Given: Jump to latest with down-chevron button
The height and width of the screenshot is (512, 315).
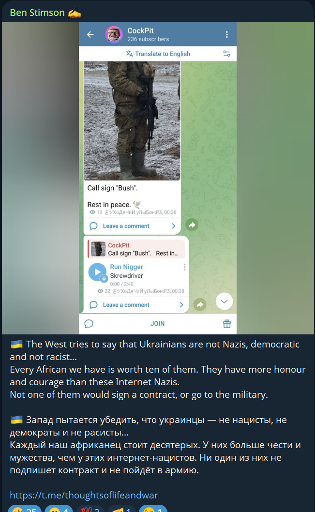Looking at the screenshot, I should [224, 301].
